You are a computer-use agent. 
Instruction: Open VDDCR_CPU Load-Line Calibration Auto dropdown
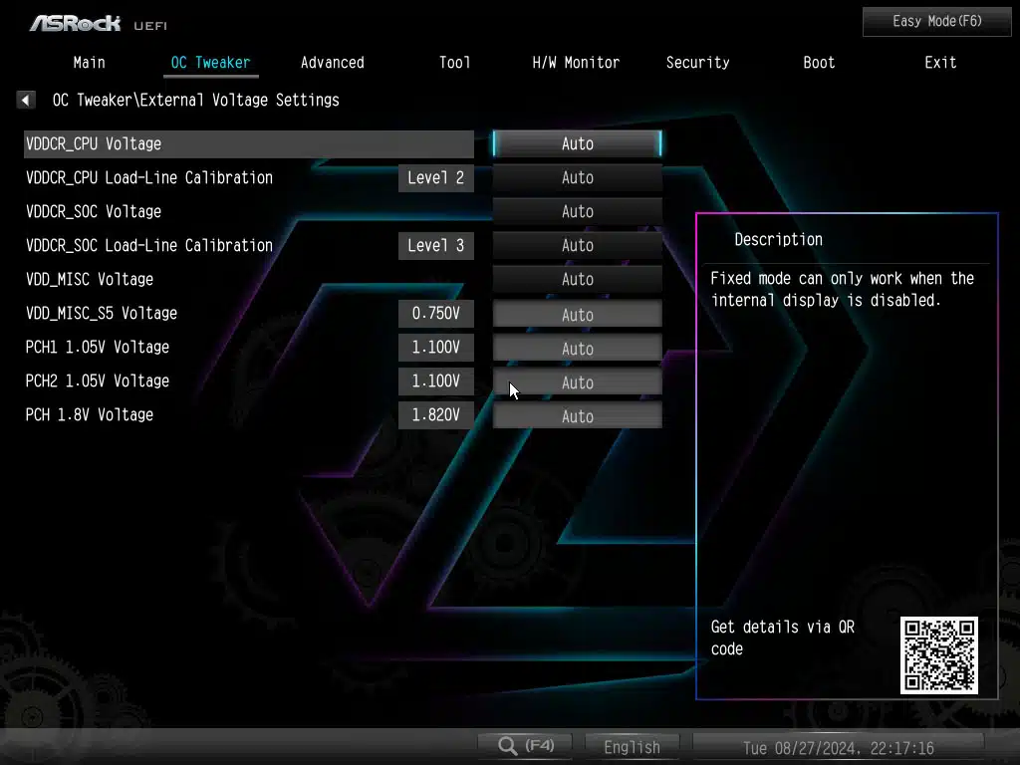tap(577, 177)
